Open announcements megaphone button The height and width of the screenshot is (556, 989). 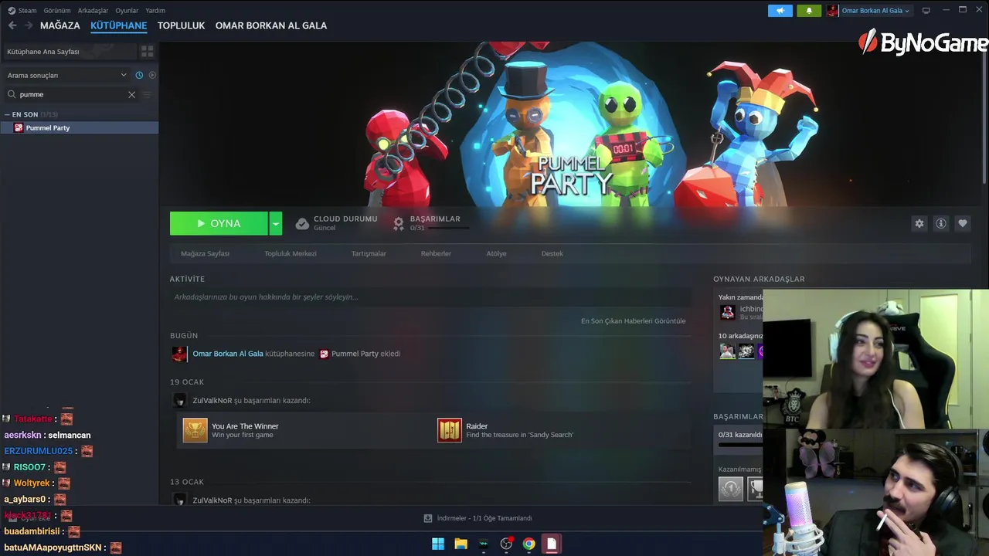point(780,11)
